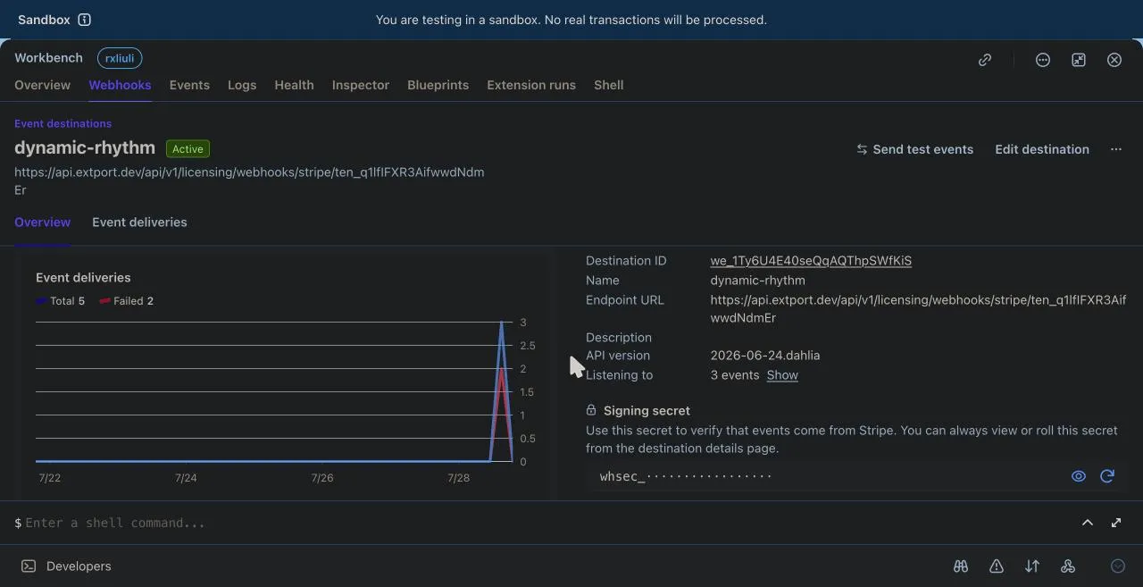
Task: Click the rxliuli account badge
Action: click(120, 58)
